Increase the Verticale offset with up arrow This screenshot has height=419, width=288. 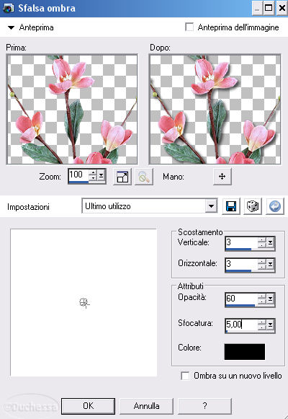tap(262, 240)
